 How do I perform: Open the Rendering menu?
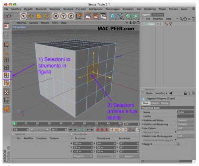point(150,9)
